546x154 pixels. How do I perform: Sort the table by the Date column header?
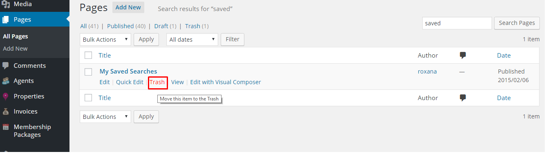click(504, 56)
